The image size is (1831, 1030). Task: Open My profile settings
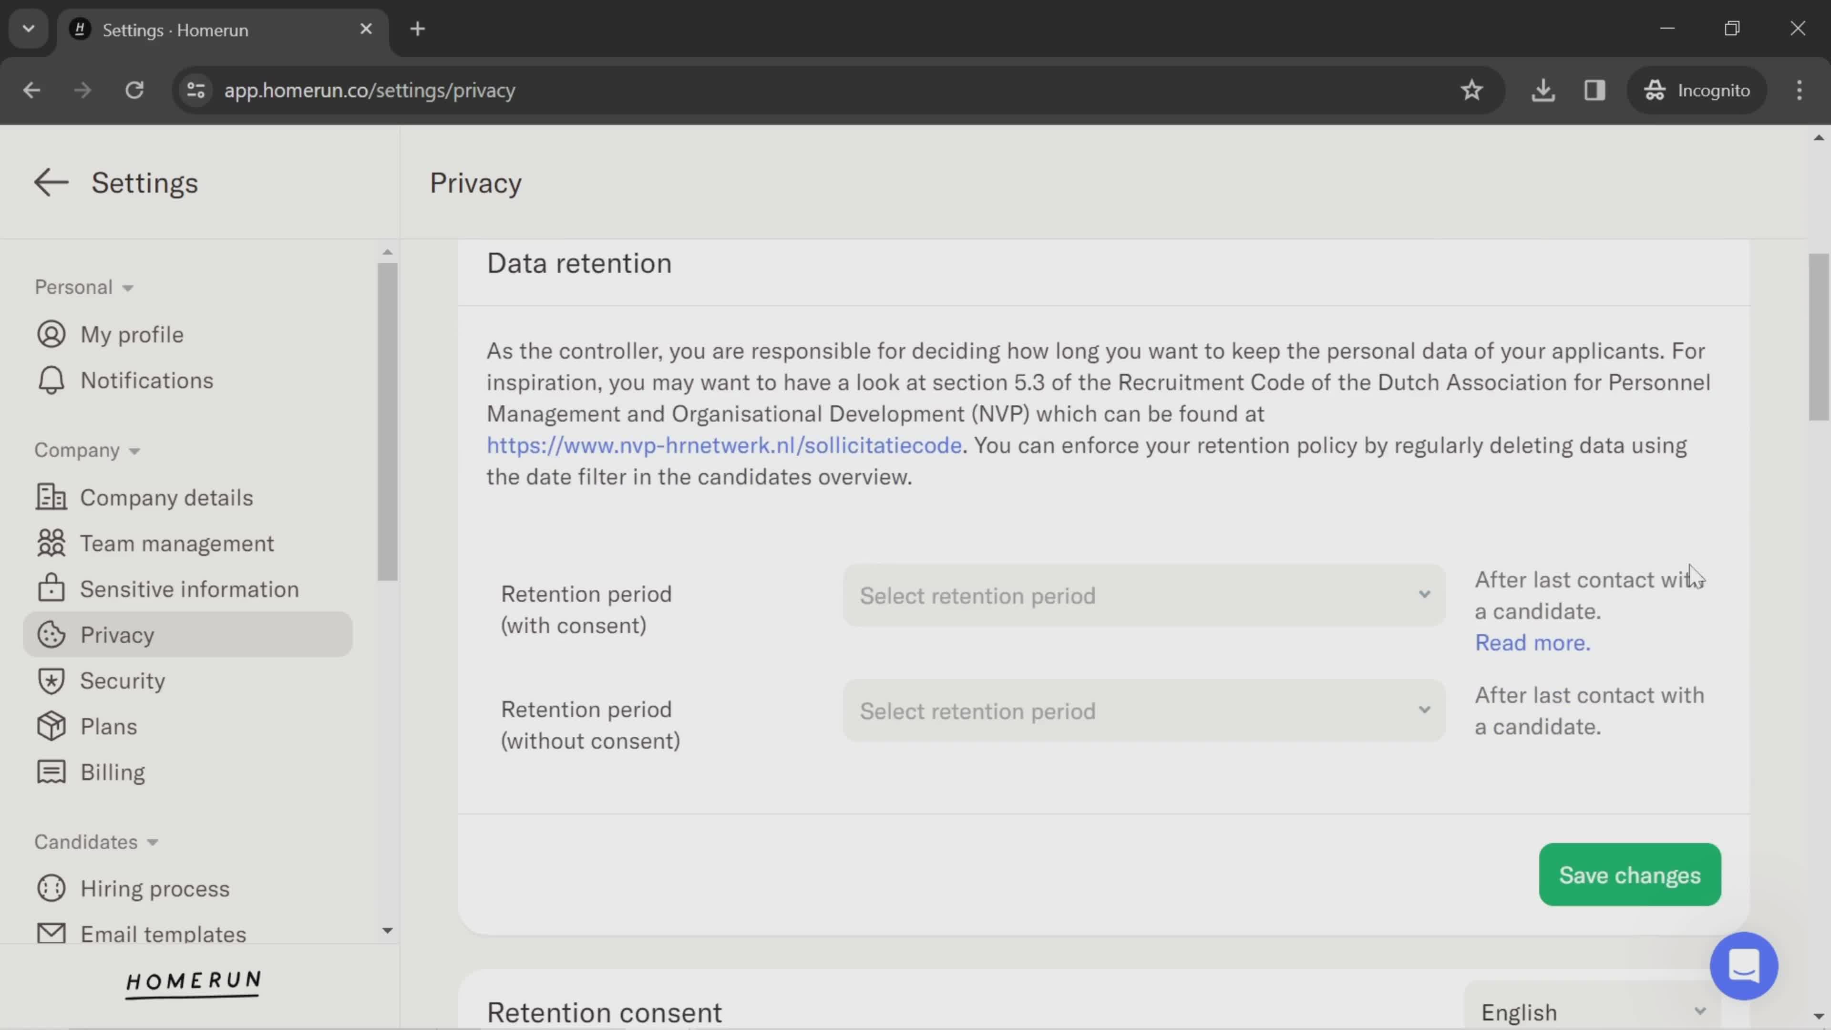point(132,334)
